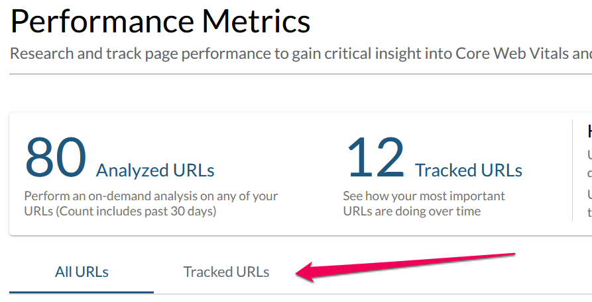The height and width of the screenshot is (302, 592).
Task: Click the partially visible panel heading at right
Action: click(589, 132)
